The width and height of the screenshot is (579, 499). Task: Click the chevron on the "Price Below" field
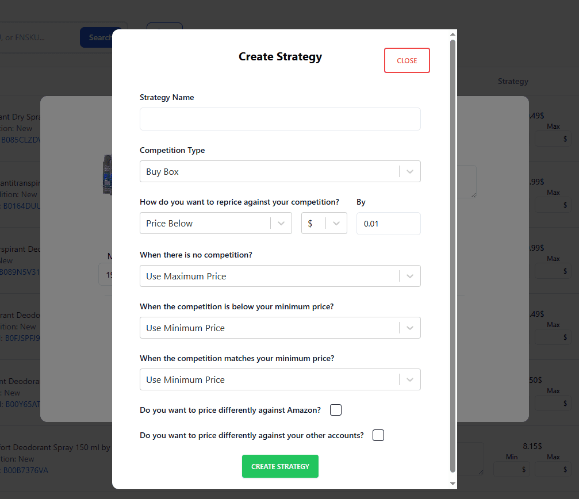click(x=281, y=223)
